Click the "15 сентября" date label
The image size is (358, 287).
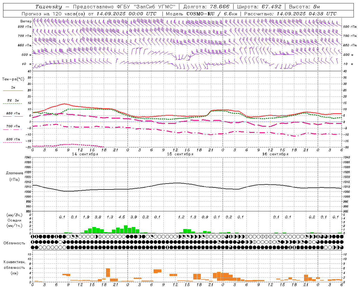pyautogui.click(x=180, y=154)
